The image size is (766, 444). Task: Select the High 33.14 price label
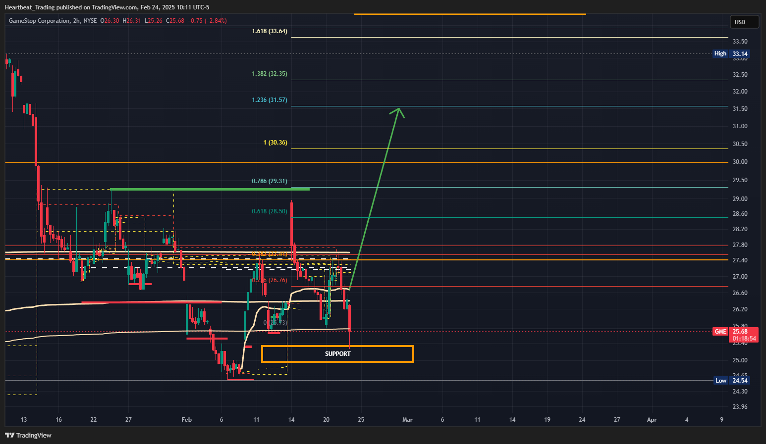pos(731,53)
